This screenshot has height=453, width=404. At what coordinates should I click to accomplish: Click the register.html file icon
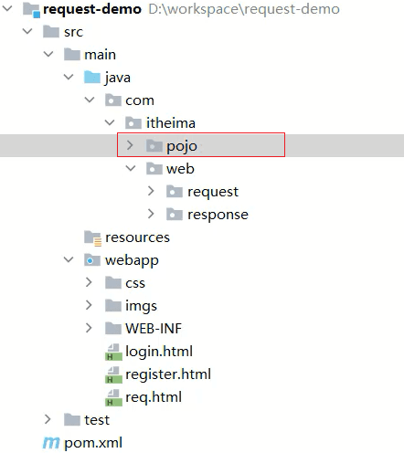113,374
